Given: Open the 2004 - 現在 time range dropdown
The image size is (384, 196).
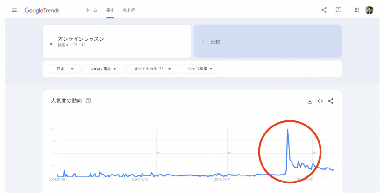Looking at the screenshot, I should [103, 69].
